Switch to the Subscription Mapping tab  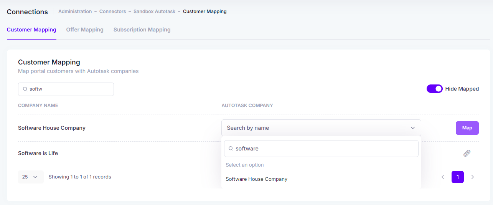(x=142, y=30)
